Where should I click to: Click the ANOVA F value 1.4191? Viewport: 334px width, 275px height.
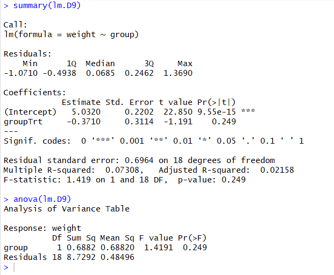158,248
